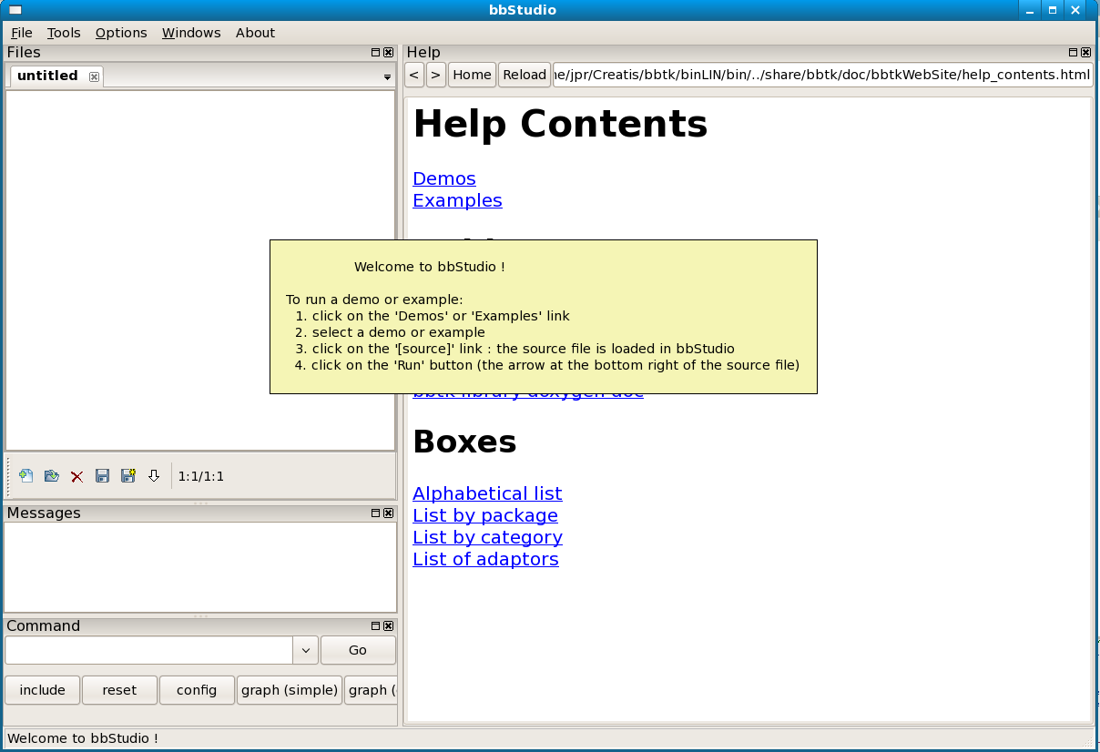The image size is (1100, 752).
Task: Click the Boxes heading
Action: click(x=464, y=442)
